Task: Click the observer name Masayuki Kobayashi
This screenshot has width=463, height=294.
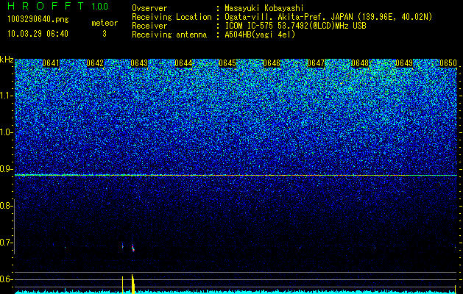Action: (x=264, y=8)
